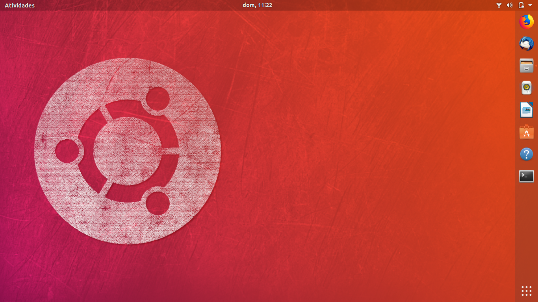Click the battery status icon

(x=521, y=5)
